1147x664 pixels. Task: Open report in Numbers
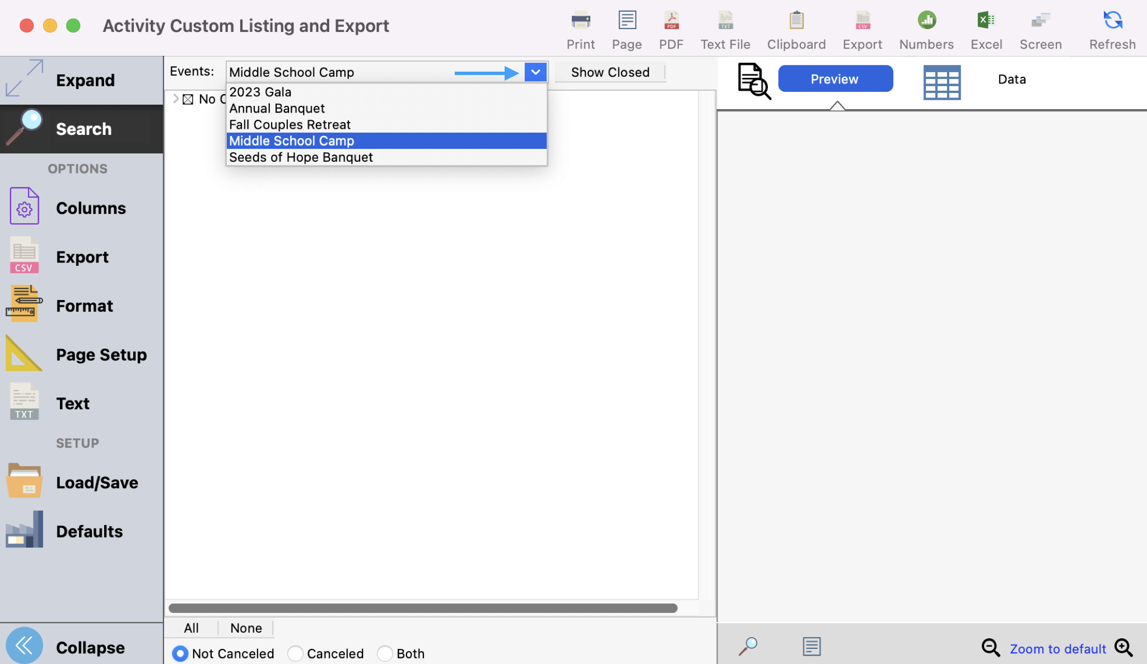coord(926,21)
